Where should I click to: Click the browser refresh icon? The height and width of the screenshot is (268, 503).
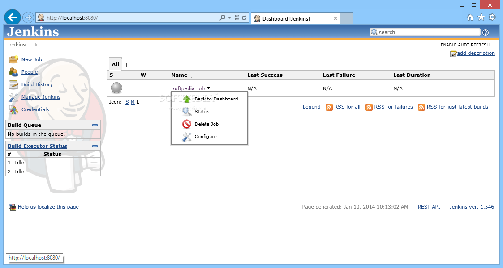244,17
